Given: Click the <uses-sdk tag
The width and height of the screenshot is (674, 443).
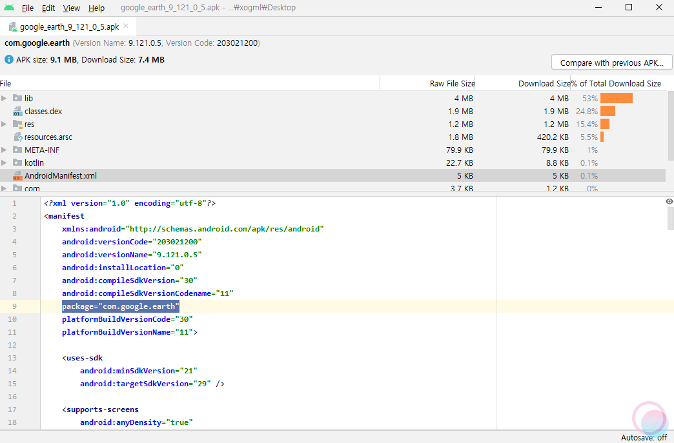Looking at the screenshot, I should (83, 358).
